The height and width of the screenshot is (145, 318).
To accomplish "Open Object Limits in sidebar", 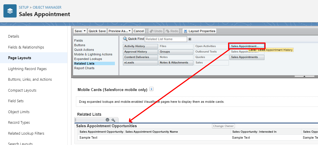I will click(x=19, y=112).
